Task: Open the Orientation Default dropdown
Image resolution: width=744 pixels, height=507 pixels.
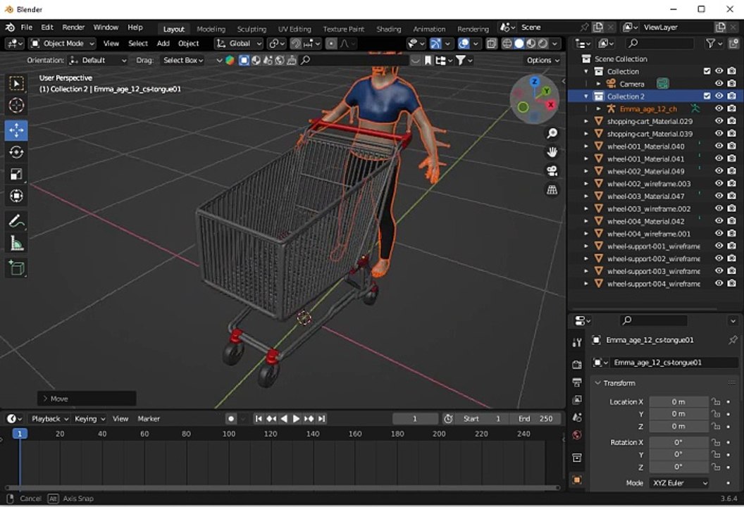Action: (x=98, y=61)
